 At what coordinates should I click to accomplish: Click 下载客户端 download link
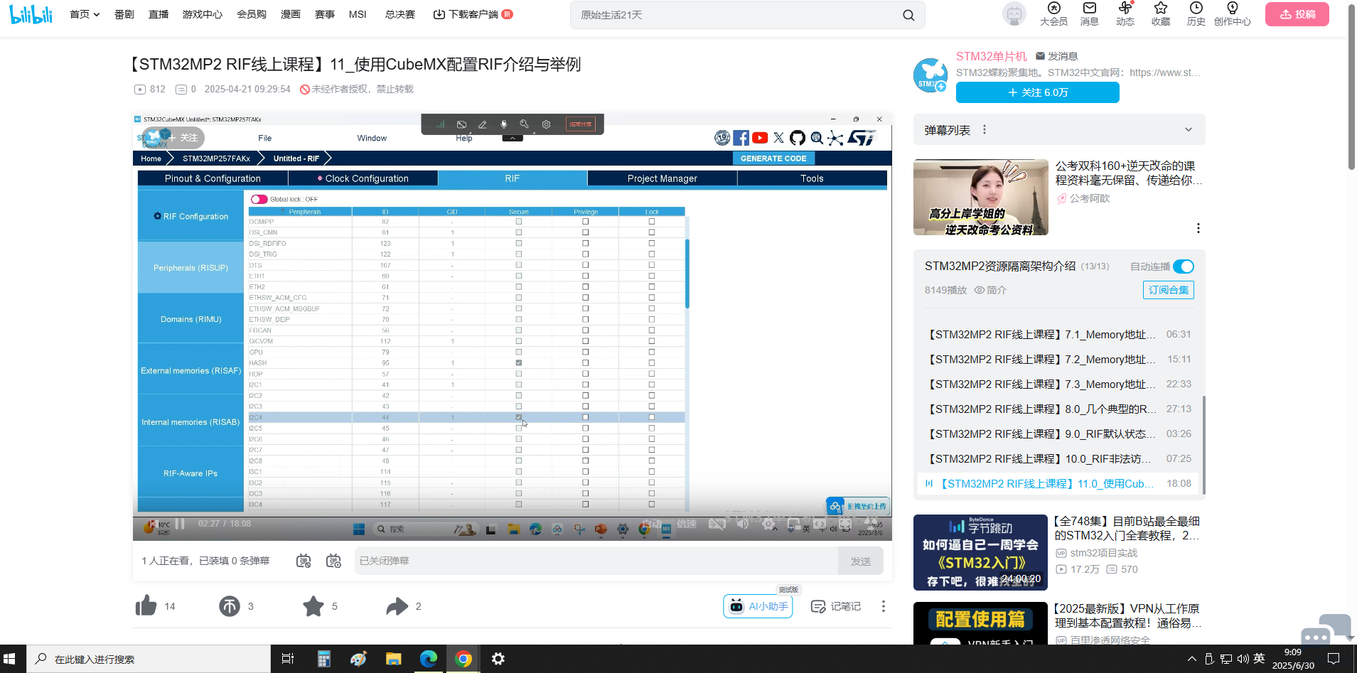pos(473,14)
